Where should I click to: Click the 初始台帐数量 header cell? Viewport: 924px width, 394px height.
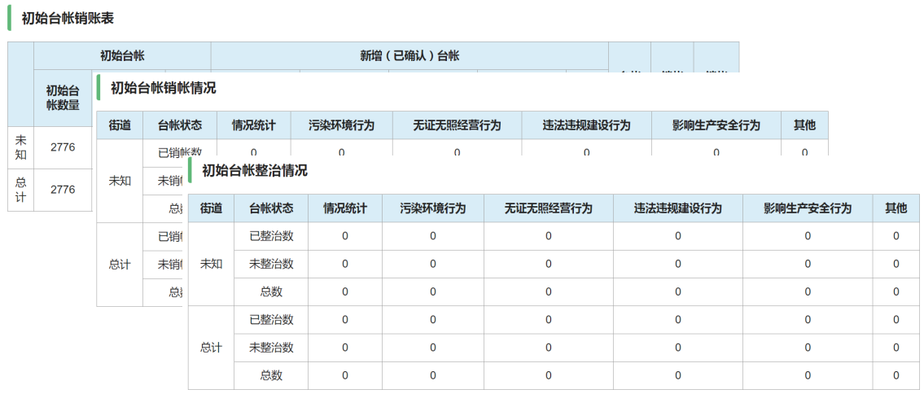[x=63, y=98]
